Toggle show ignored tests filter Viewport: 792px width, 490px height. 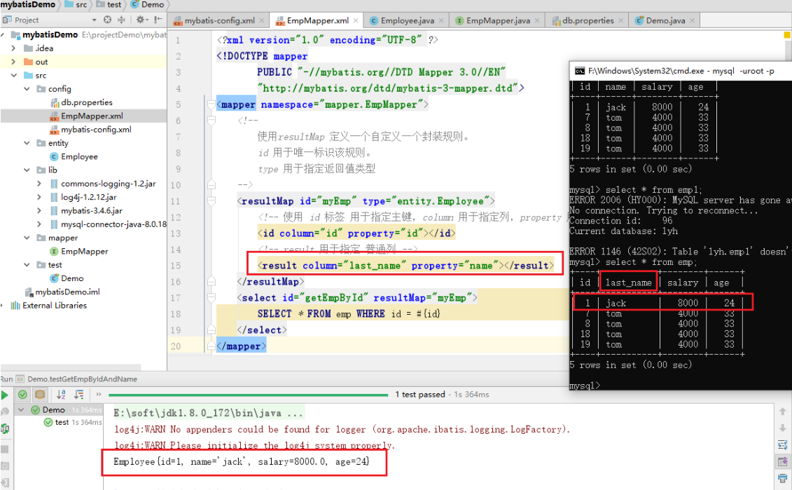(x=40, y=395)
